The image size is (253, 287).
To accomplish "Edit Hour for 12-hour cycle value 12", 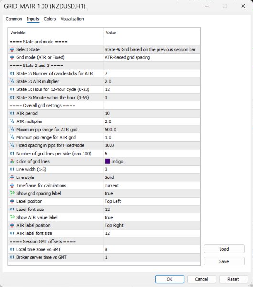I will [x=152, y=89].
